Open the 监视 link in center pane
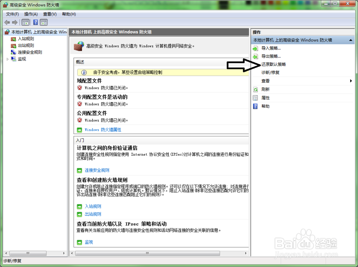This screenshot has height=267, width=358. click(x=89, y=242)
